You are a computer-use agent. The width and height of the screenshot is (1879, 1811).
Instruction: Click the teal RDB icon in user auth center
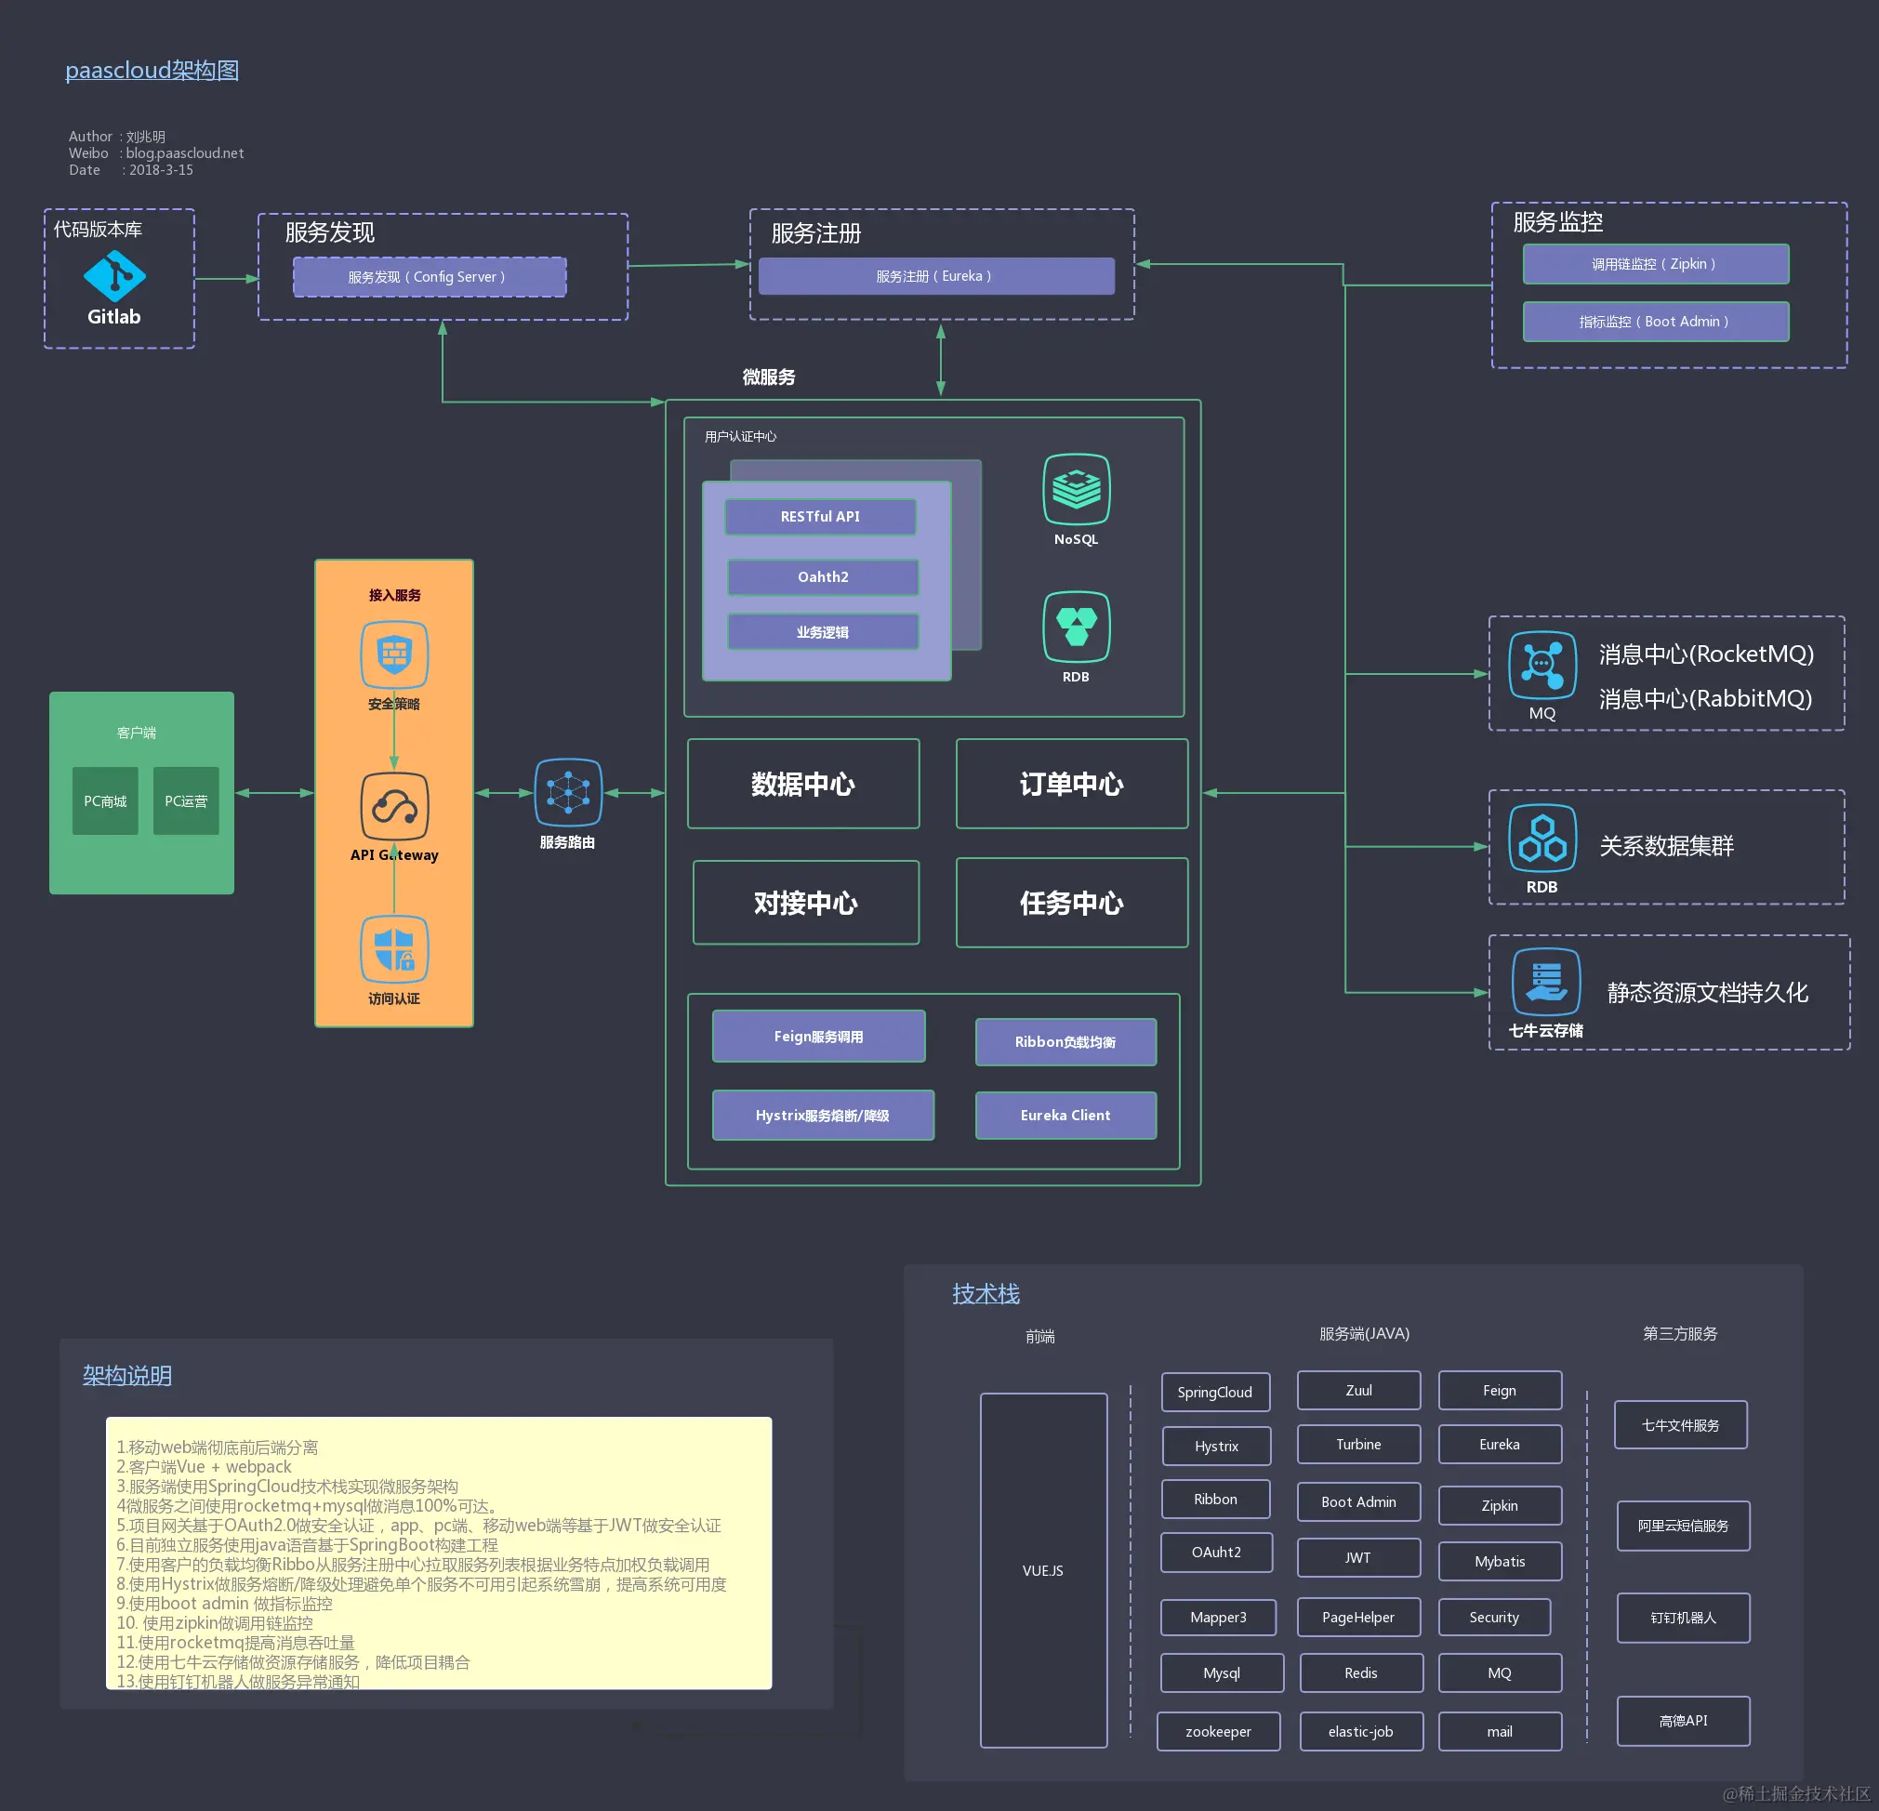coord(1076,627)
